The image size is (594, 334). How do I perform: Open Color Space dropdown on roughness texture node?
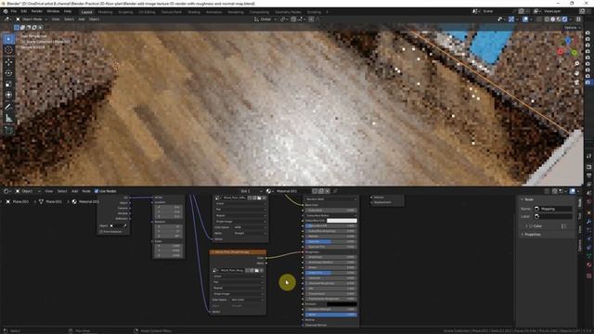tap(247, 300)
